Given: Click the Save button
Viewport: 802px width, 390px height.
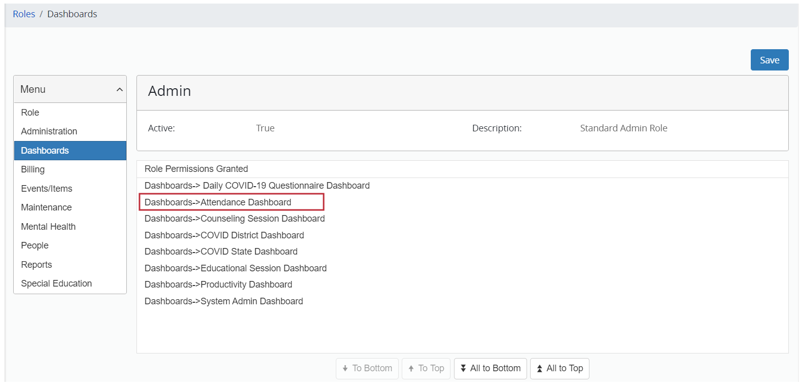Looking at the screenshot, I should [769, 60].
